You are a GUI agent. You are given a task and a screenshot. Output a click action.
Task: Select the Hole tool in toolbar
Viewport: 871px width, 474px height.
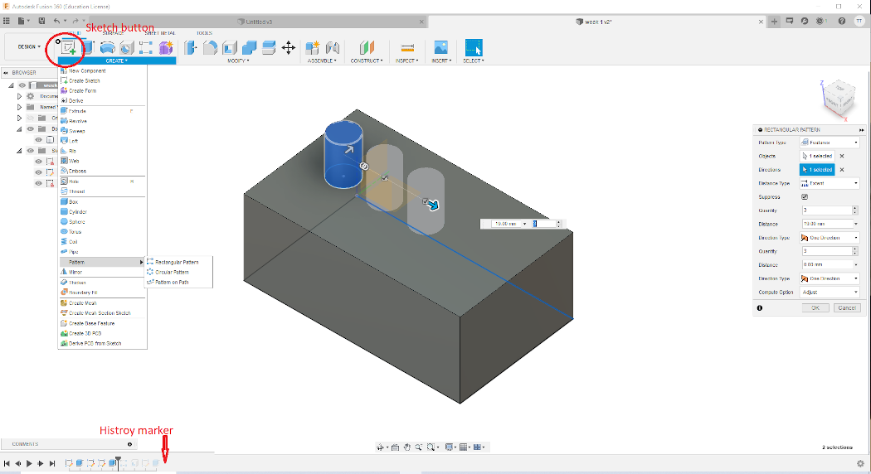[x=127, y=48]
